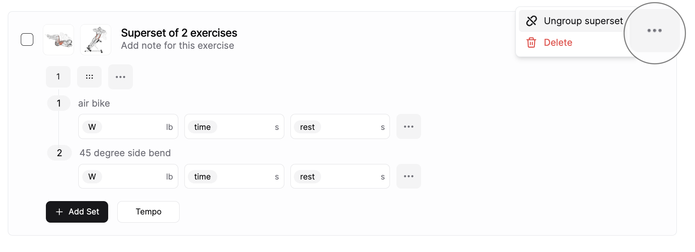Viewport: 695px width, 252px height.
Task: Click the broken-link ungroup icon
Action: click(531, 20)
